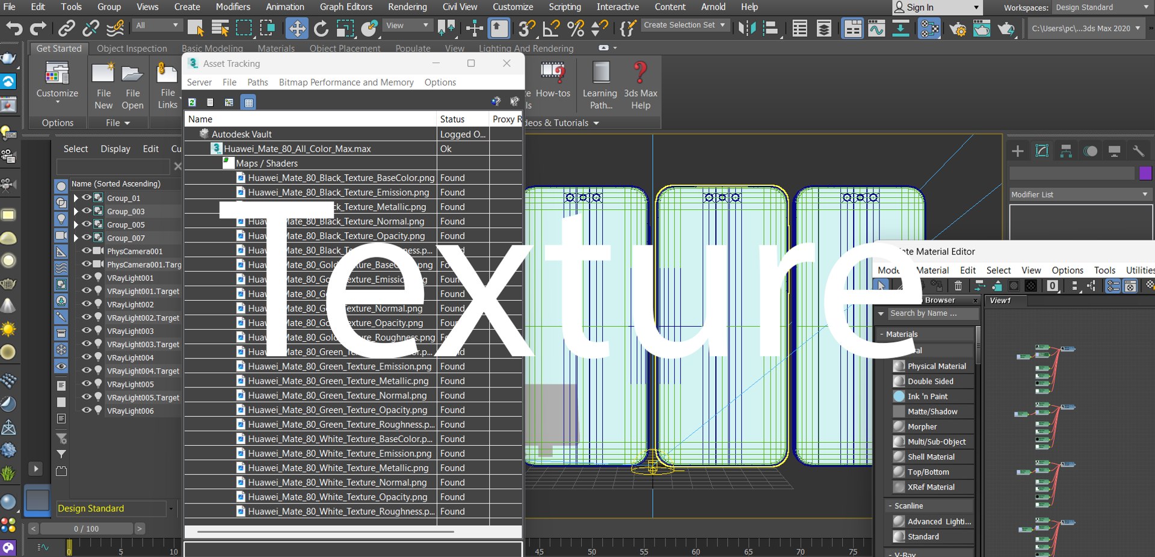Click the Redo arrow in the main toolbar
The height and width of the screenshot is (557, 1155).
(x=38, y=28)
